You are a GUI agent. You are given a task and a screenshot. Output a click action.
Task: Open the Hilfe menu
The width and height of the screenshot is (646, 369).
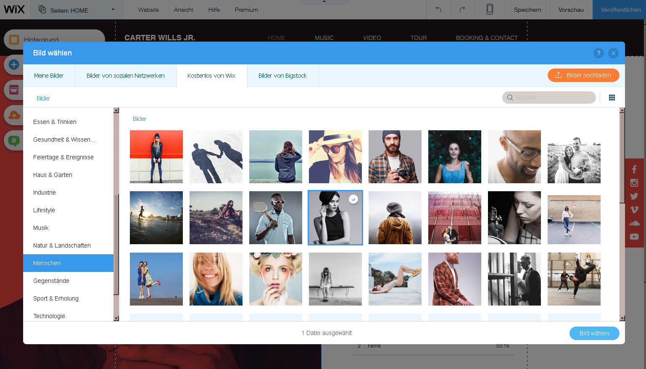click(x=214, y=10)
